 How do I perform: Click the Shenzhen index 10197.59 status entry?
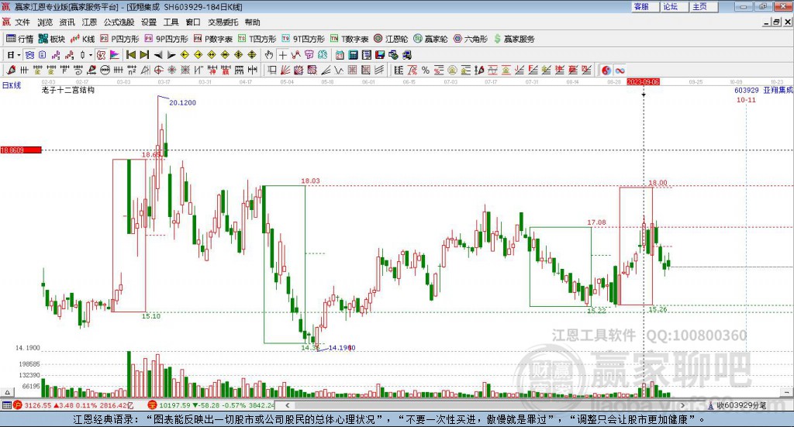pyautogui.click(x=211, y=405)
